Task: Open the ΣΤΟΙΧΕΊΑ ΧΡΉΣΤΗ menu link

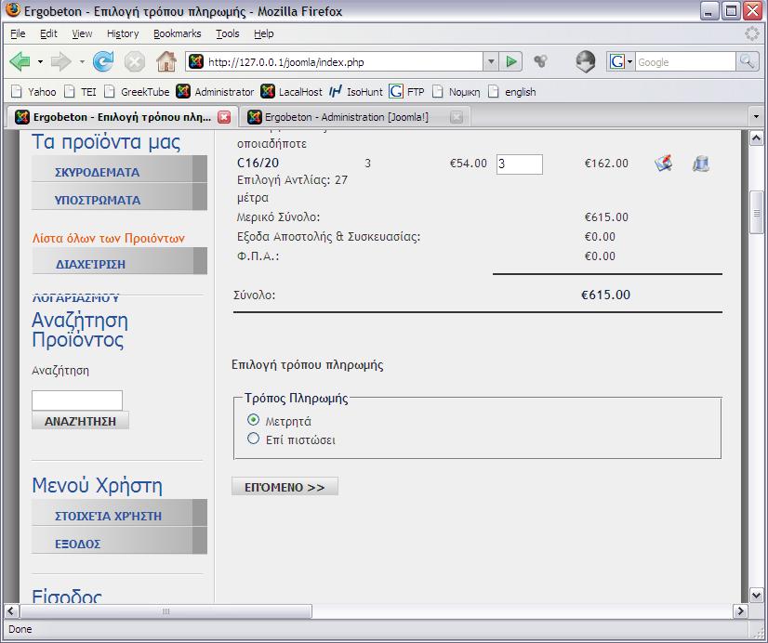Action: pos(119,513)
